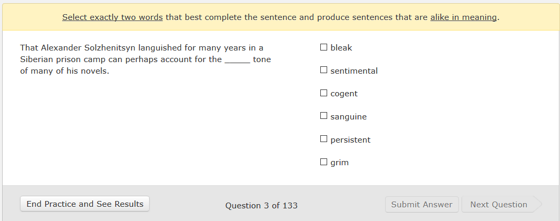Click the arrow tip of Next Question

point(538,205)
